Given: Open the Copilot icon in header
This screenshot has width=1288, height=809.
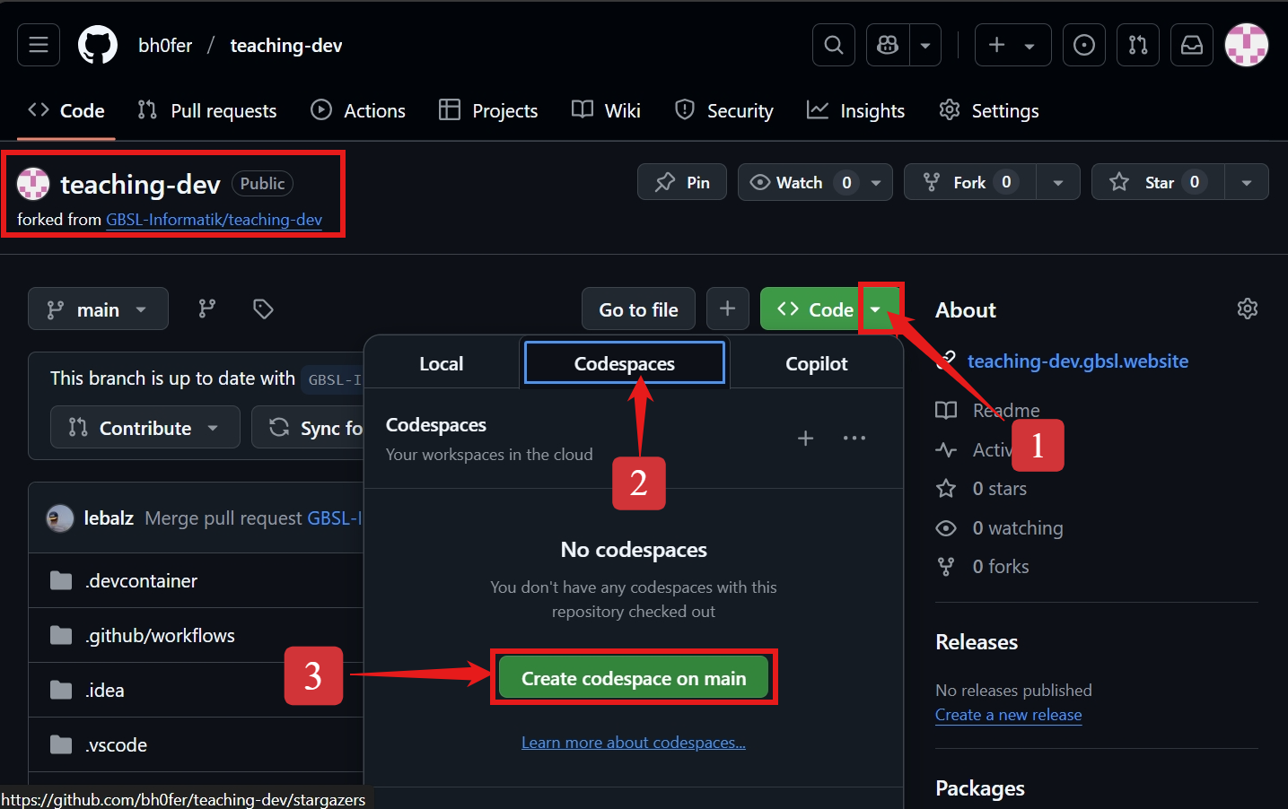Looking at the screenshot, I should [x=888, y=45].
